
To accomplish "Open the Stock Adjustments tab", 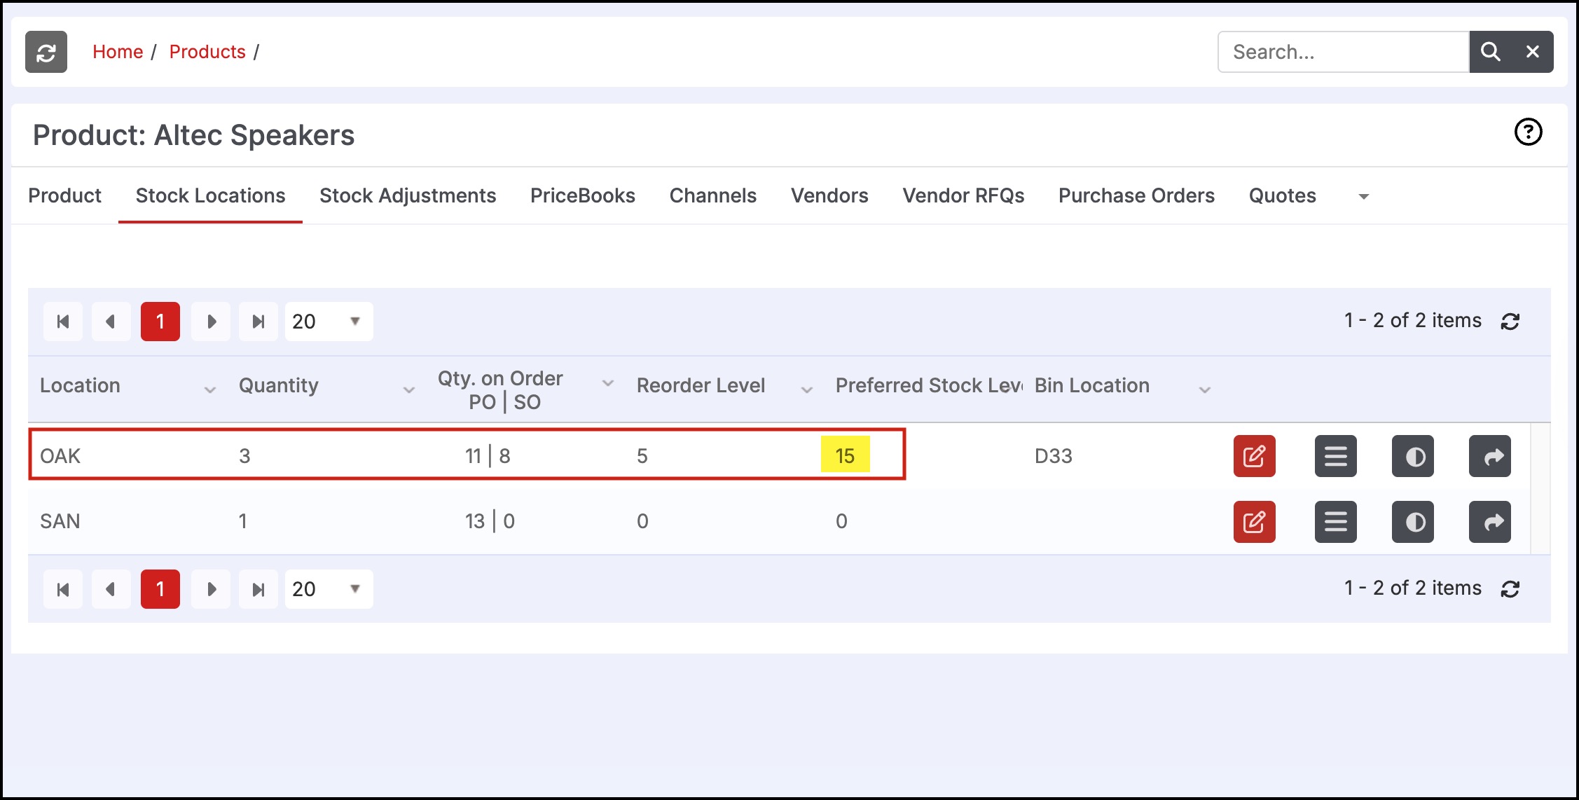I will coord(408,195).
